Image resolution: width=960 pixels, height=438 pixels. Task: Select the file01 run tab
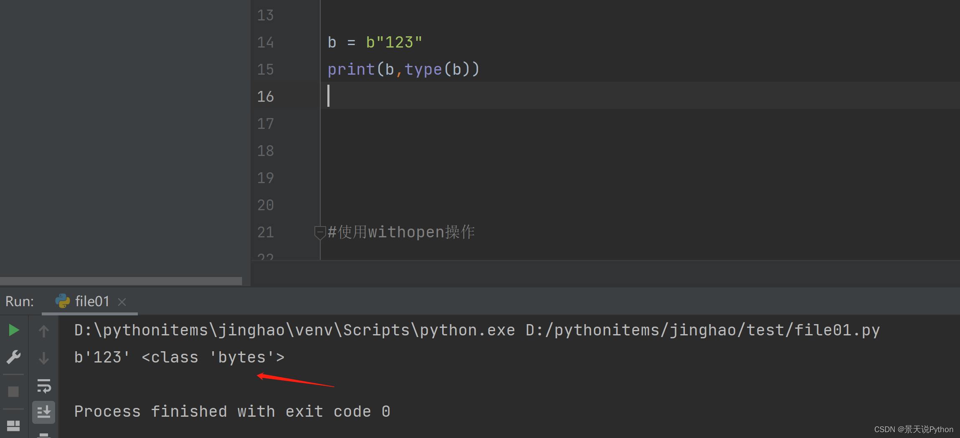click(x=90, y=301)
